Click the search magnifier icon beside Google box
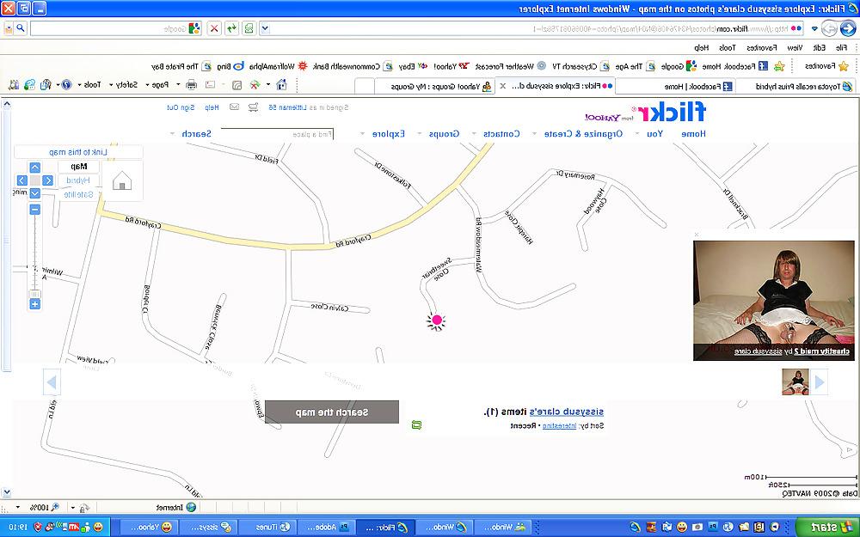Image resolution: width=860 pixels, height=537 pixels. (21, 28)
